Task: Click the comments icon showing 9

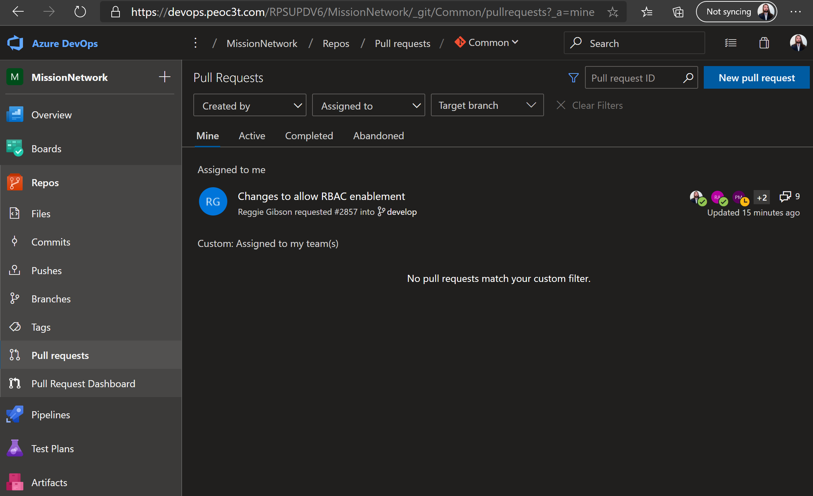Action: point(785,196)
